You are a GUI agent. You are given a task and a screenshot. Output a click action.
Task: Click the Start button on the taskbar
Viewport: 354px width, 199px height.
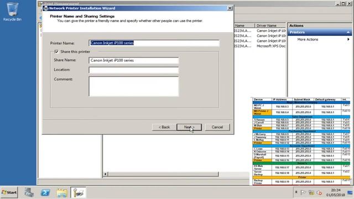9,192
